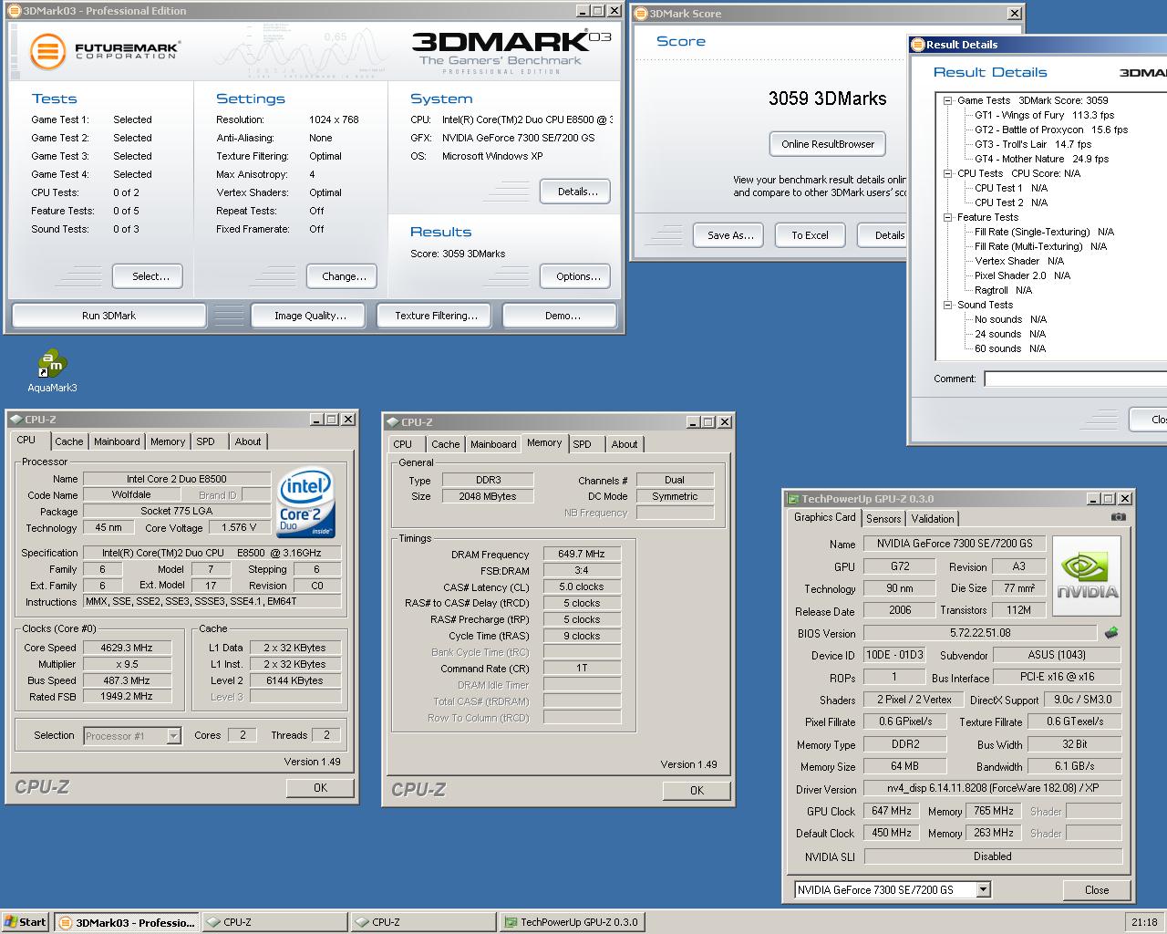Image resolution: width=1167 pixels, height=934 pixels.
Task: Click the BIOS save chip icon in GPU-Z
Action: pyautogui.click(x=1110, y=632)
